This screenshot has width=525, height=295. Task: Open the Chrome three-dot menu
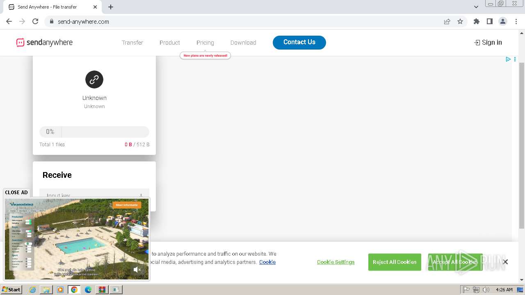click(516, 21)
